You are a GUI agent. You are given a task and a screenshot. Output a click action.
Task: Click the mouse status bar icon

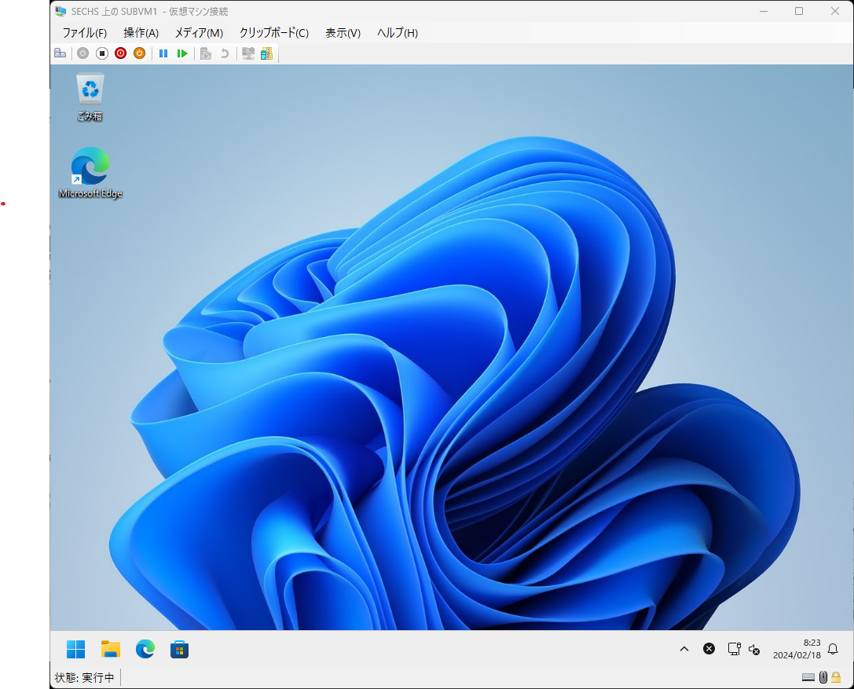[x=823, y=677]
